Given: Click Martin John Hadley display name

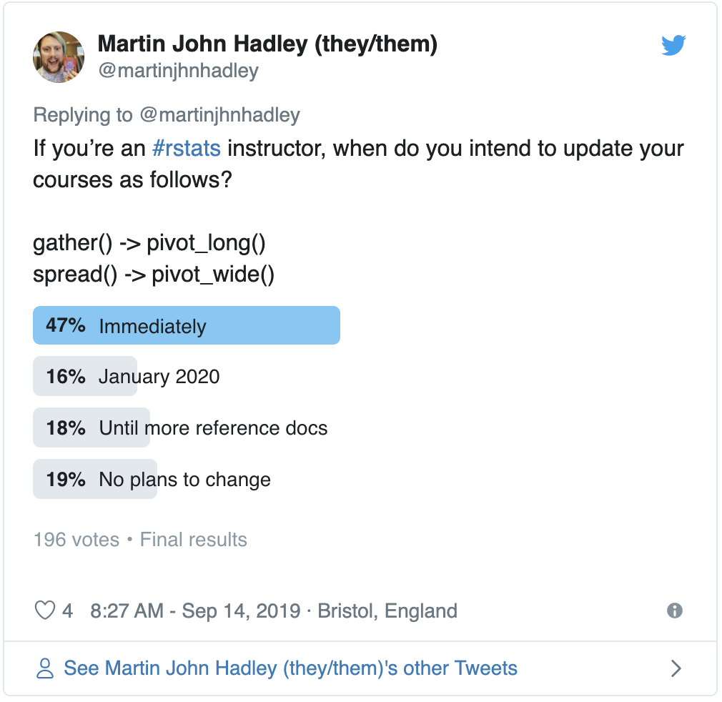Looking at the screenshot, I should pos(267,44).
